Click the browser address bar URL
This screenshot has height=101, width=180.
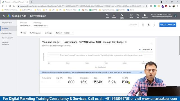click(82, 6)
